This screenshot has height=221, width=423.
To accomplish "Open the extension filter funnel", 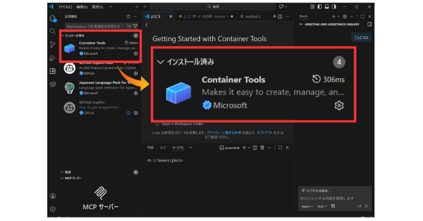I will [x=135, y=26].
